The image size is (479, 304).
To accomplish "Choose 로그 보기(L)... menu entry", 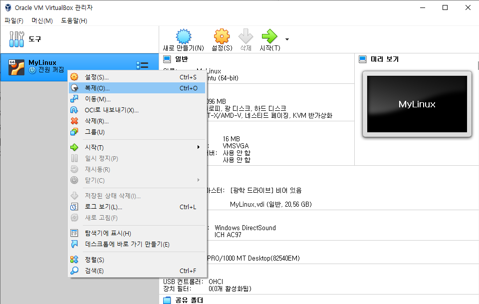I will coord(137,207).
